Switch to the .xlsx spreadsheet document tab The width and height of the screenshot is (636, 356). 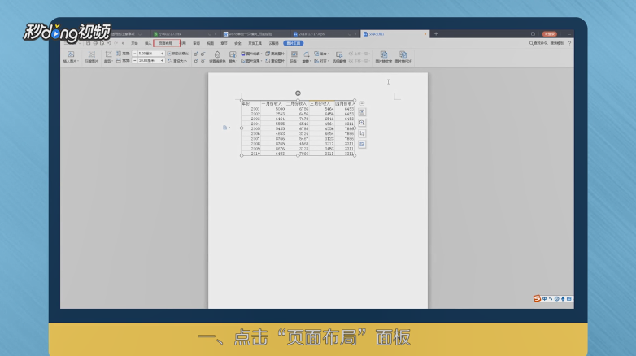pyautogui.click(x=185, y=34)
